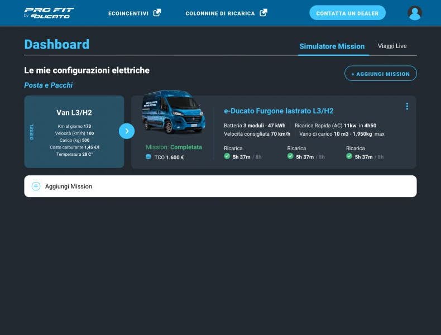Select the Van L3/H2 diesel card title
The width and height of the screenshot is (441, 335).
point(74,113)
